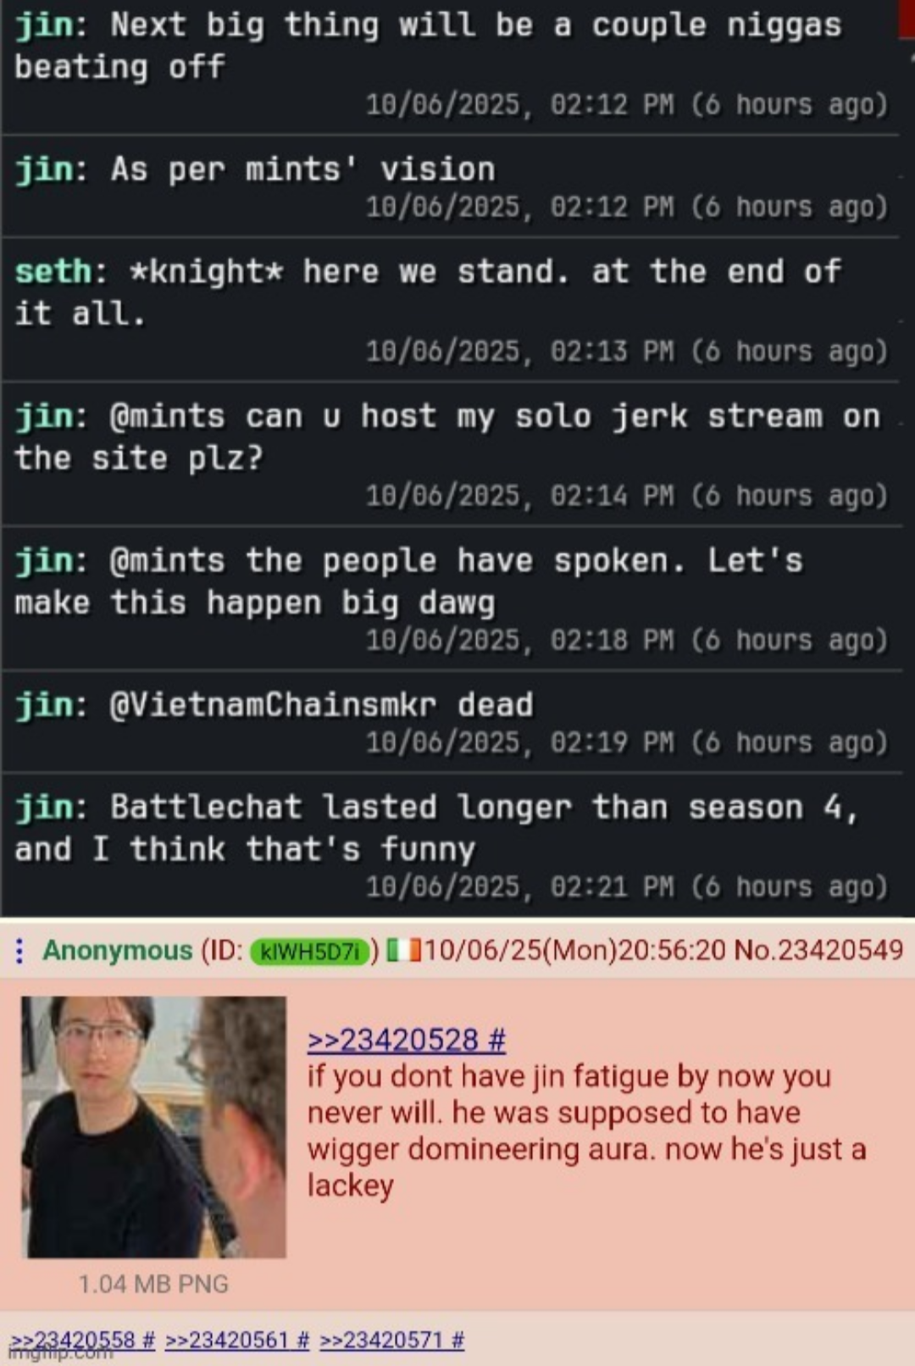
Task: Click the imgflip.com watermark
Action: tap(59, 1354)
